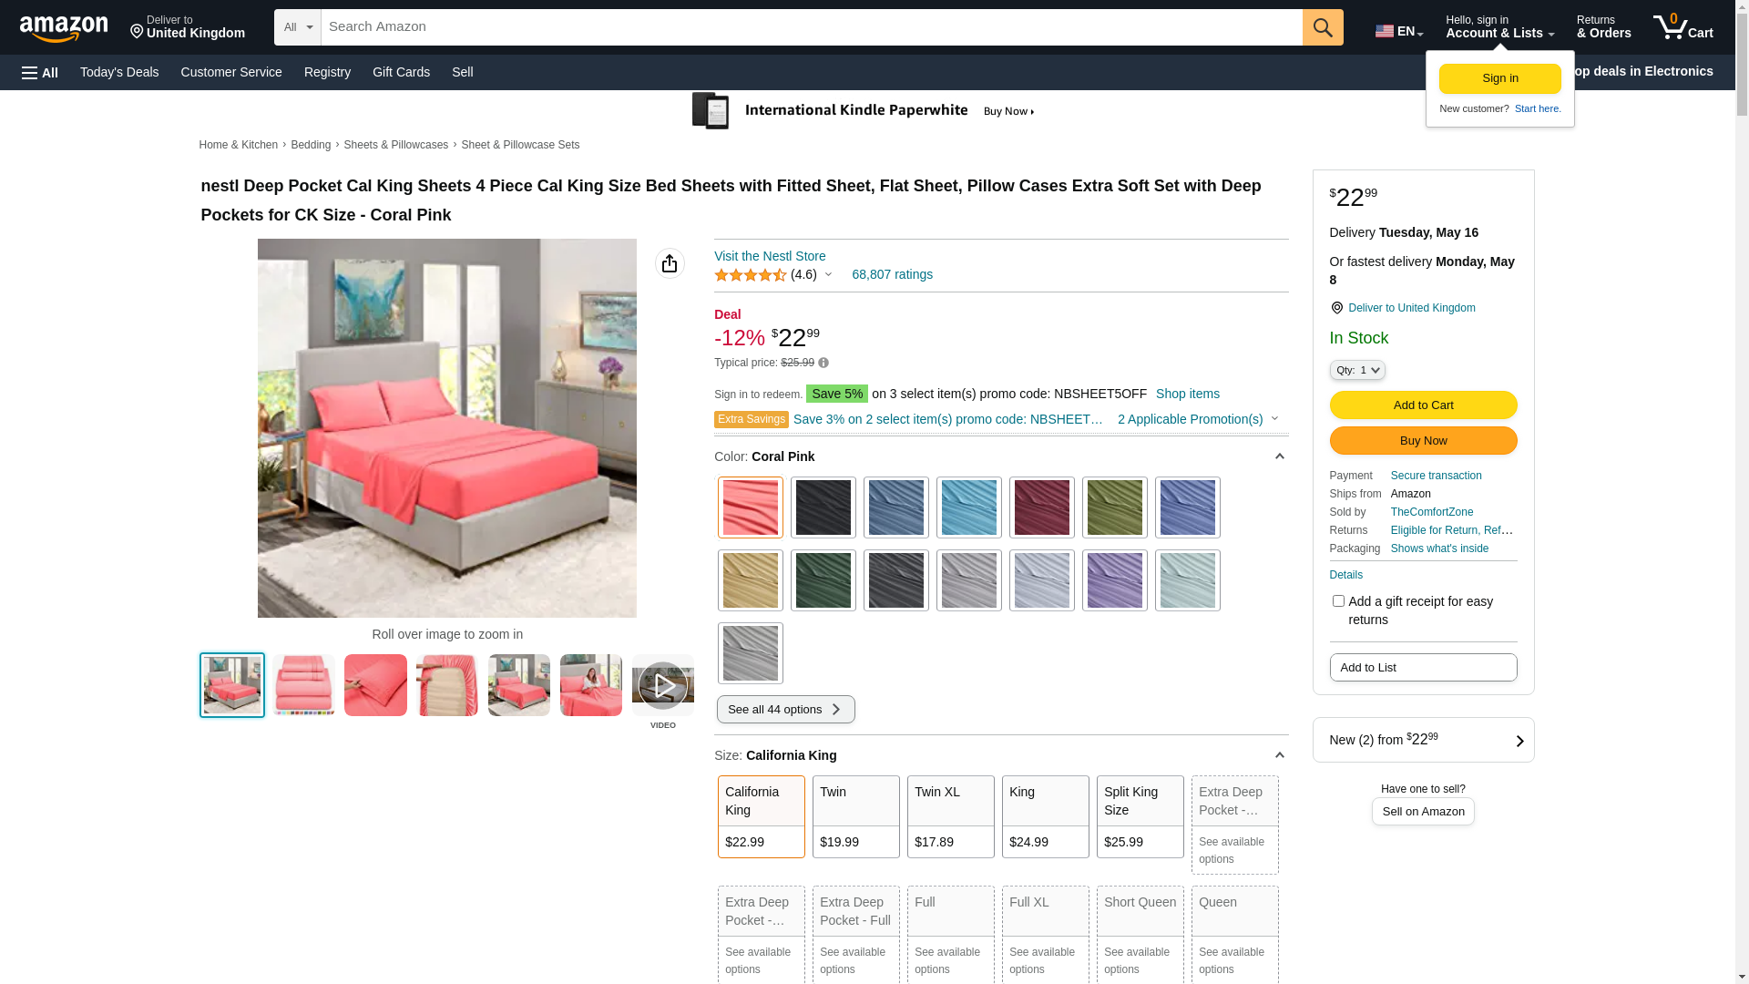
Task: Open the Visit the Nestl Store link
Action: pos(770,256)
